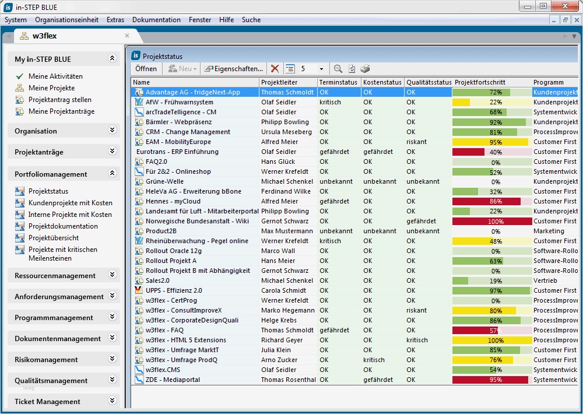Click the Projektantrag stellen icon
This screenshot has height=414, width=583.
[x=20, y=100]
